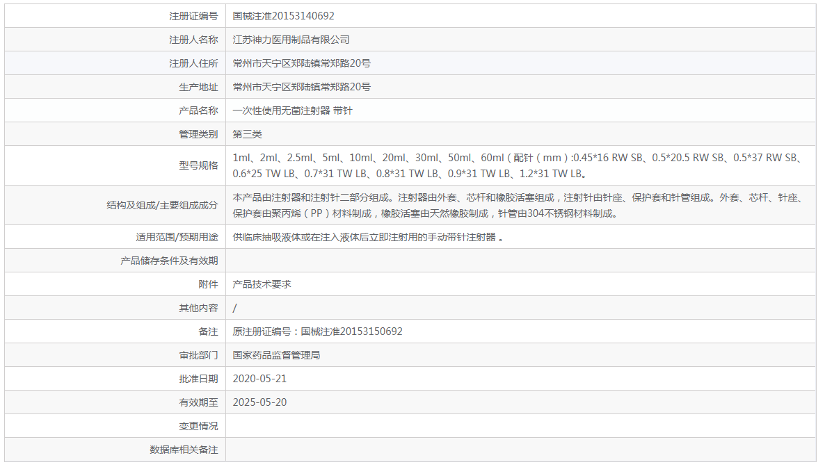Open the 产品技术要求 attachment
This screenshot has width=825, height=467.
(262, 284)
